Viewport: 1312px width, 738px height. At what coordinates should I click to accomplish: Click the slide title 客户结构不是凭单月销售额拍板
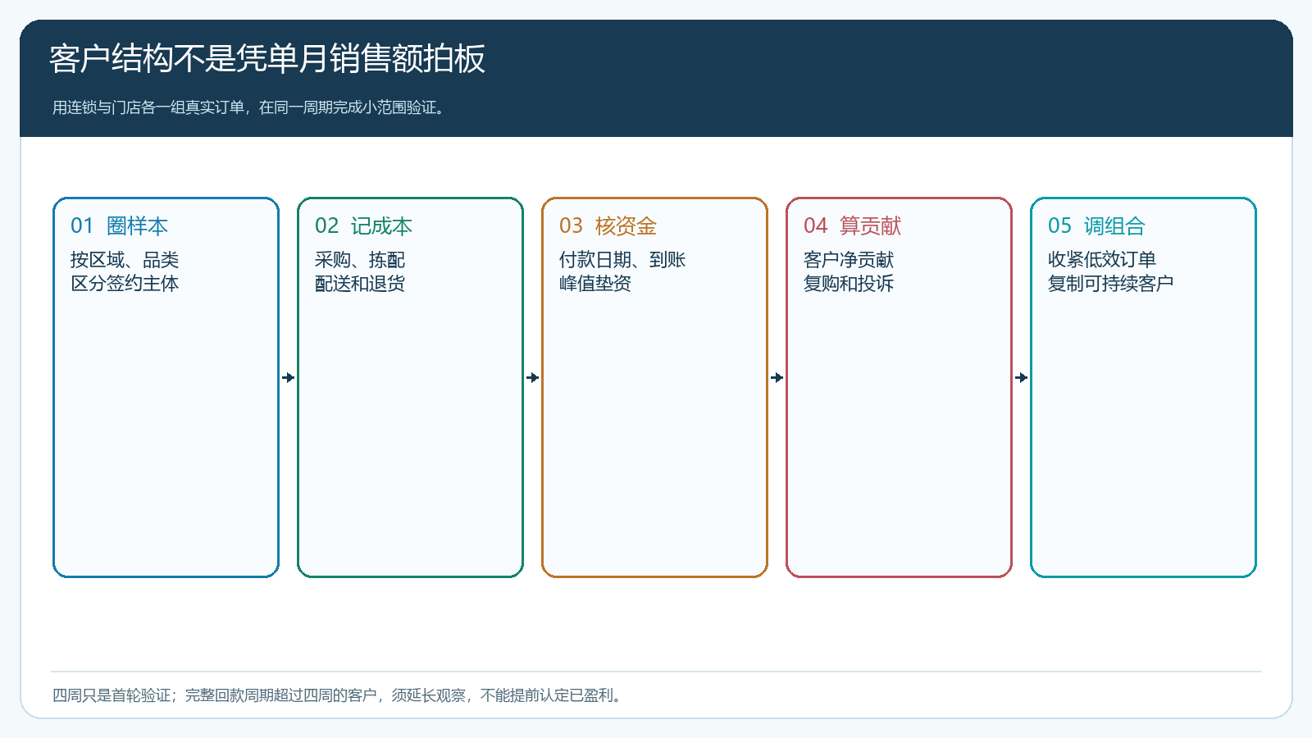point(267,59)
